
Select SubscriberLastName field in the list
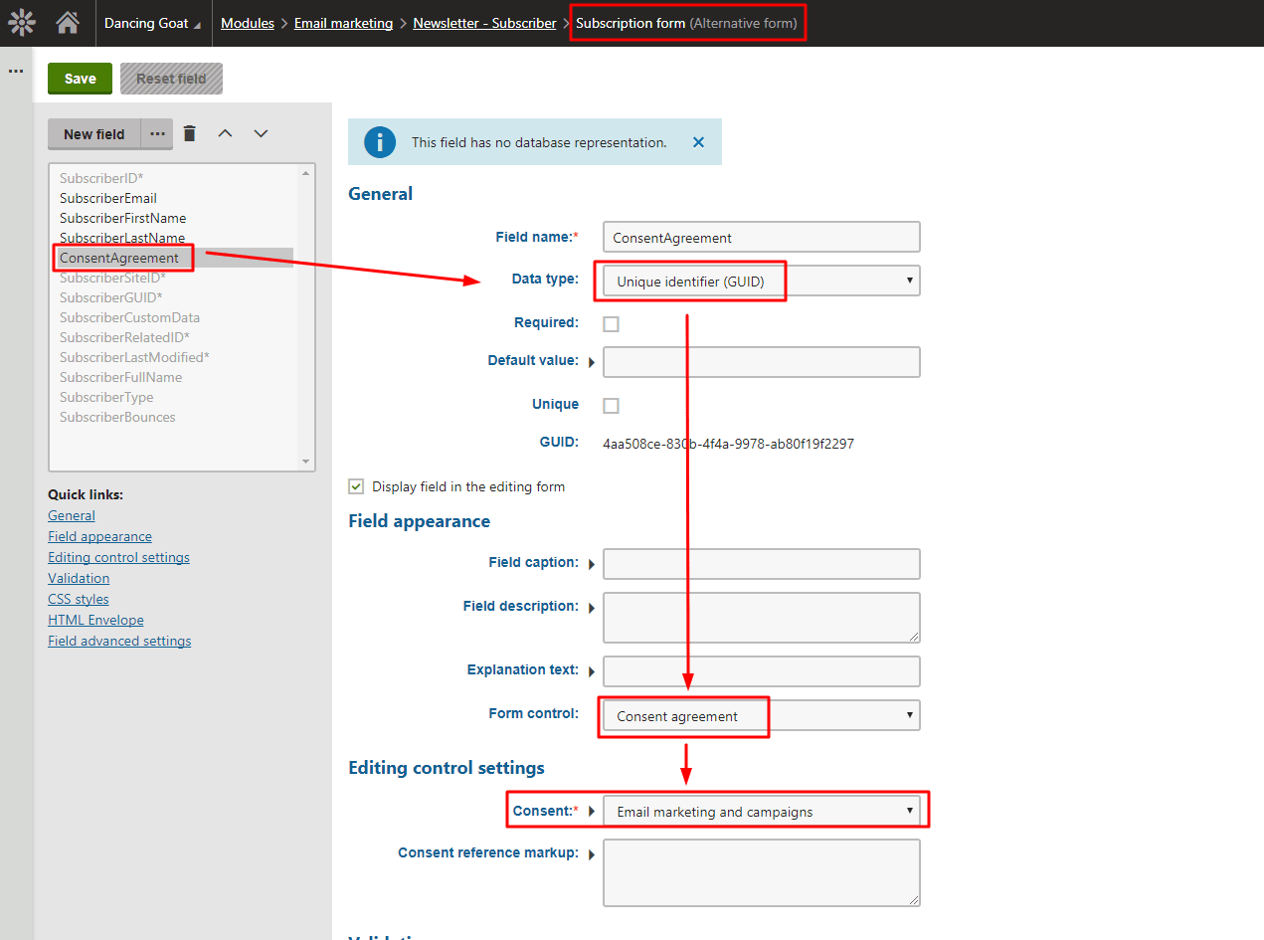tap(122, 238)
